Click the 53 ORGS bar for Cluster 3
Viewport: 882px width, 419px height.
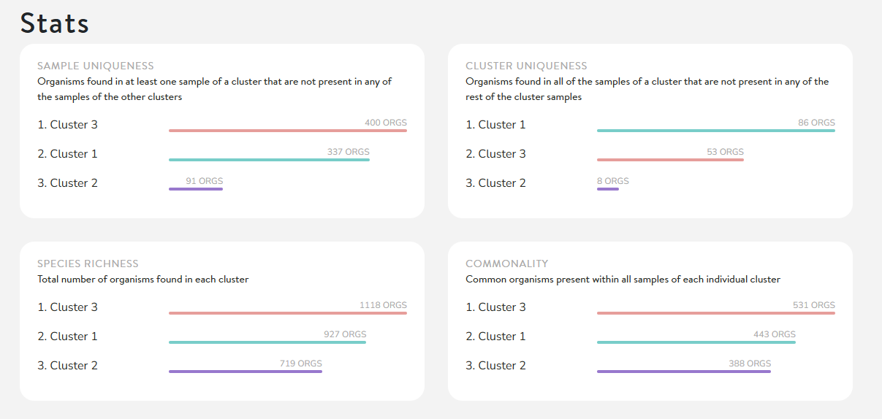[670, 160]
